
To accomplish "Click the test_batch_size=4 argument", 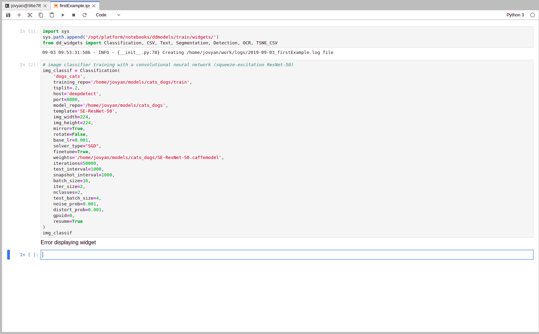I will (x=77, y=198).
